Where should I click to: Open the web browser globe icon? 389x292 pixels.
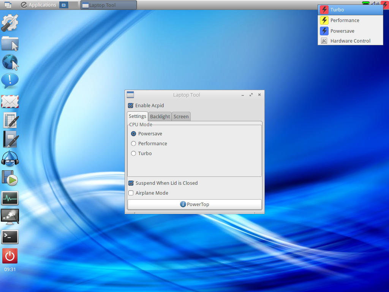coord(10,62)
